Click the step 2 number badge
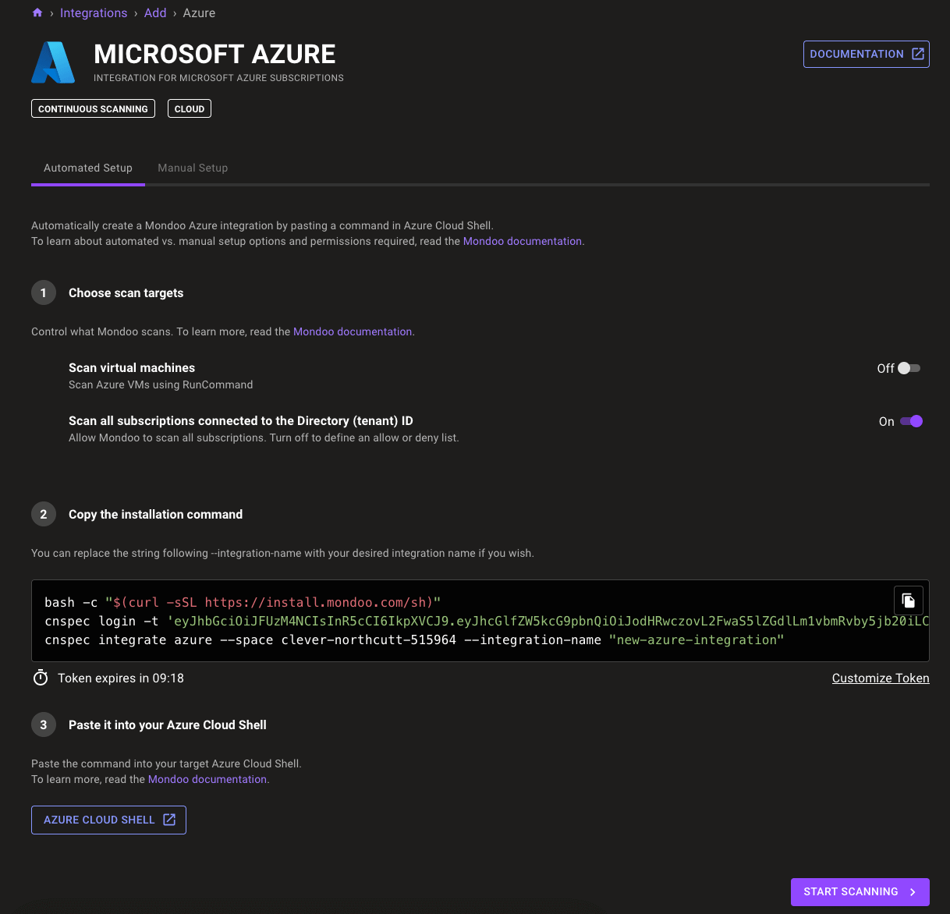 (x=44, y=514)
